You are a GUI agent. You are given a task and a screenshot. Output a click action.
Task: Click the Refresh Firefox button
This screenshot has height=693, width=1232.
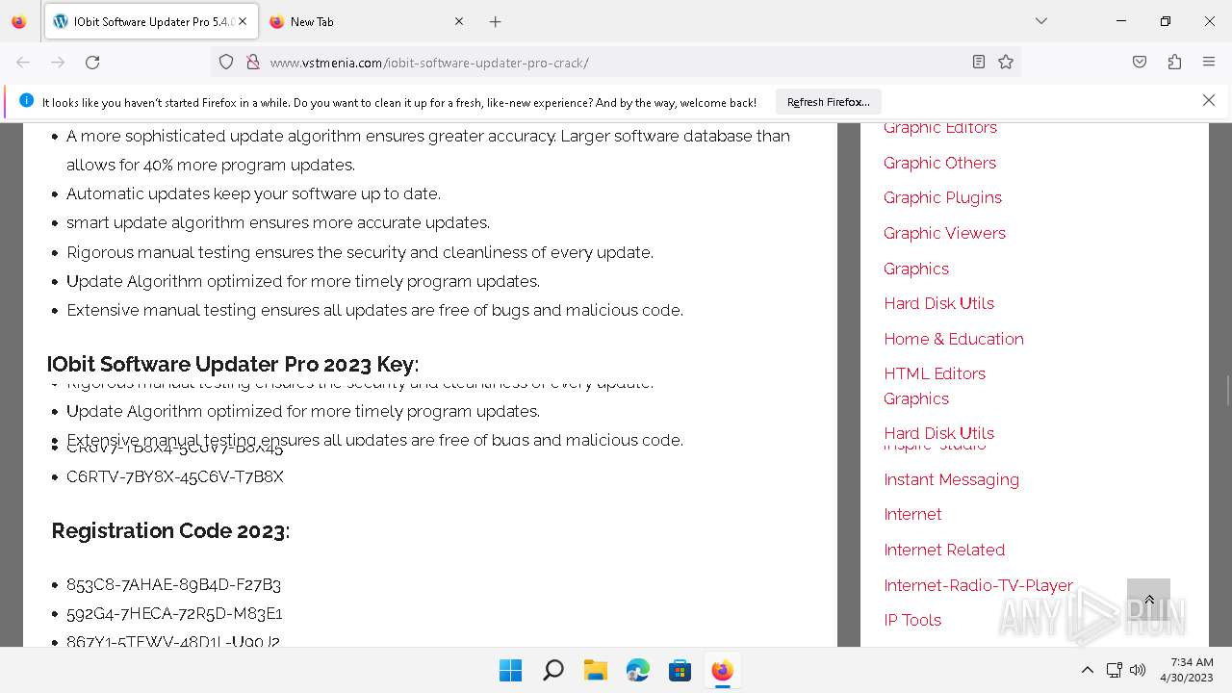tap(829, 101)
